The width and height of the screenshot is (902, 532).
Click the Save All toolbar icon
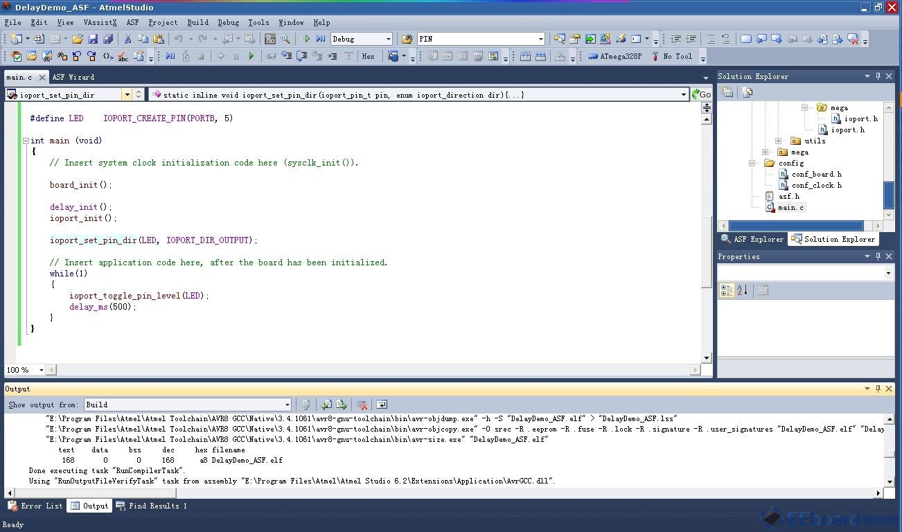pyautogui.click(x=108, y=39)
